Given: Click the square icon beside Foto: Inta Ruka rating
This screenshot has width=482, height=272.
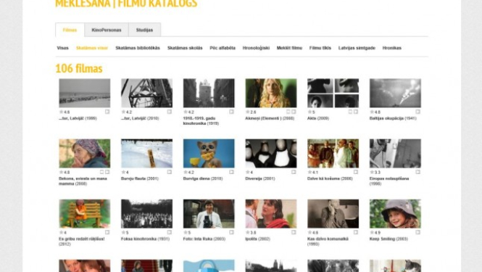Looking at the screenshot, I should pyautogui.click(x=231, y=232).
